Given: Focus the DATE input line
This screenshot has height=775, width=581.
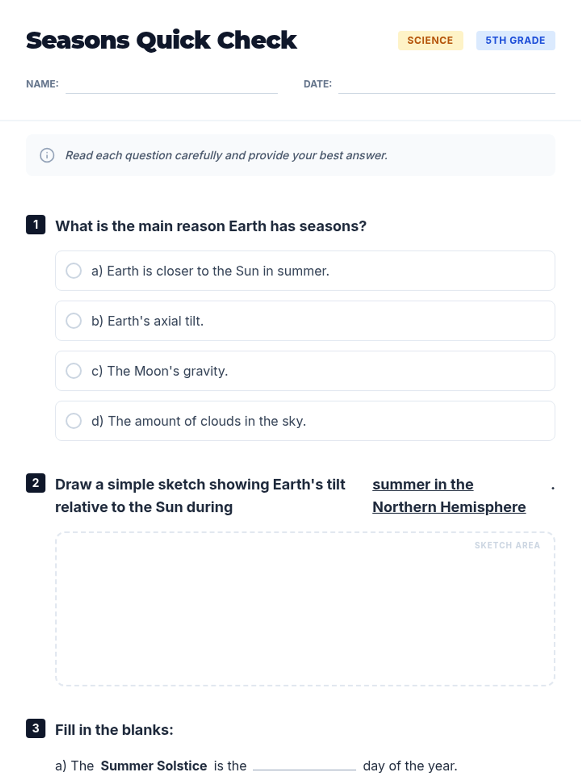Looking at the screenshot, I should coord(446,86).
